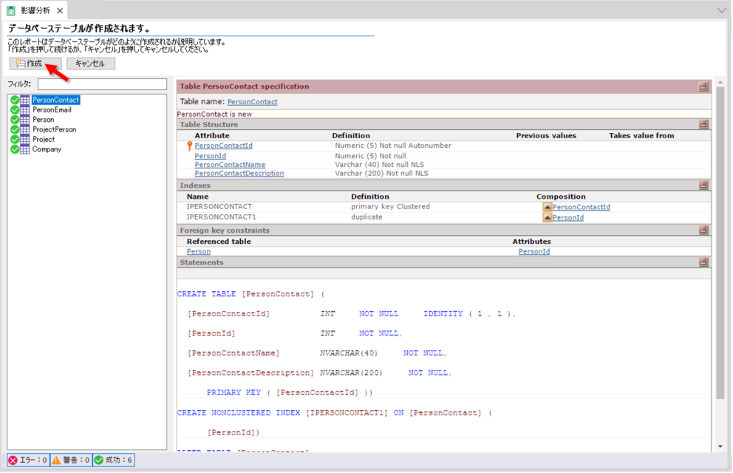Click the table icon beside Project
733x473 pixels.
(x=25, y=139)
